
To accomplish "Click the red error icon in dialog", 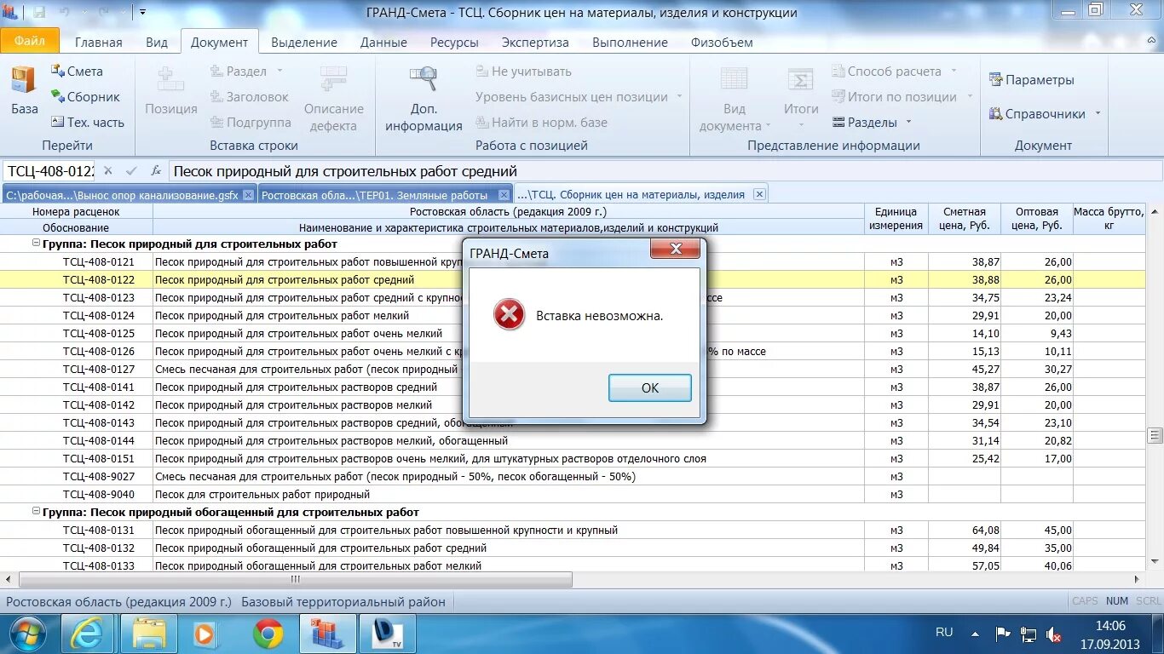I will coord(509,315).
